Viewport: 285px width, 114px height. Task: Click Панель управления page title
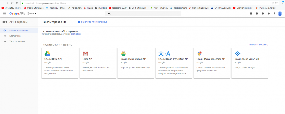coord(54,22)
